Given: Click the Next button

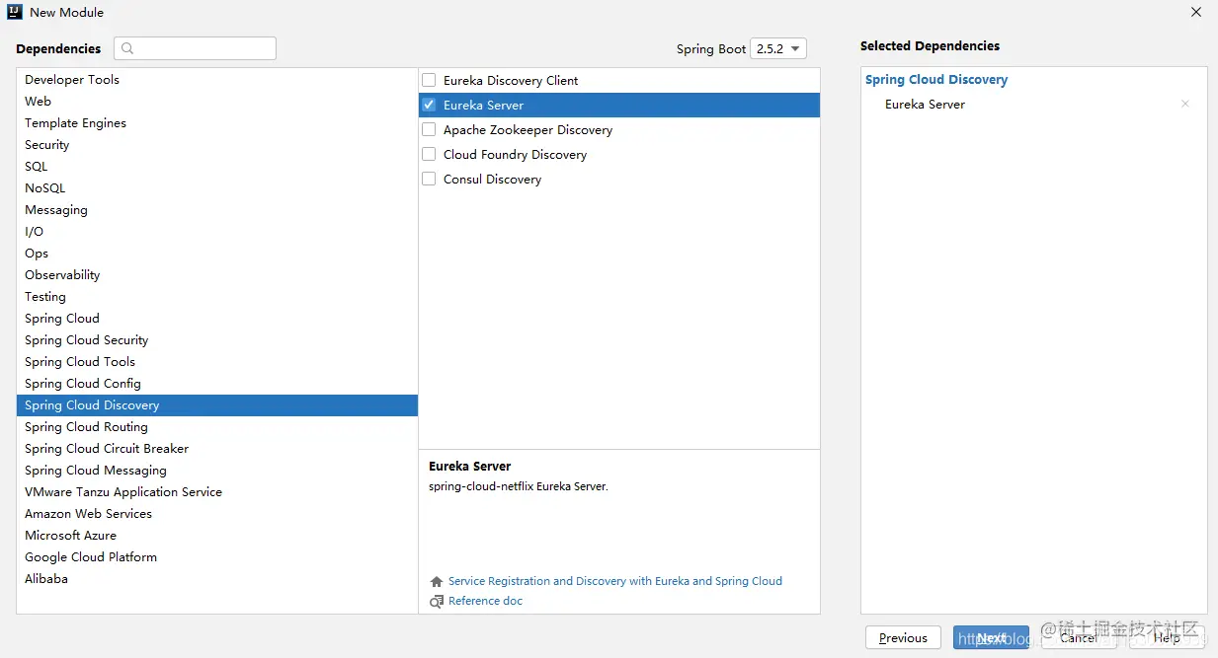Looking at the screenshot, I should pos(991,637).
